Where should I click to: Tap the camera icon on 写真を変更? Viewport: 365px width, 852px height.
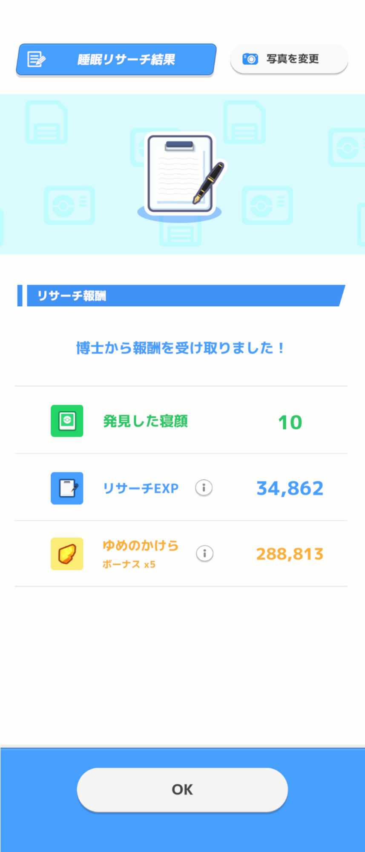tap(250, 59)
